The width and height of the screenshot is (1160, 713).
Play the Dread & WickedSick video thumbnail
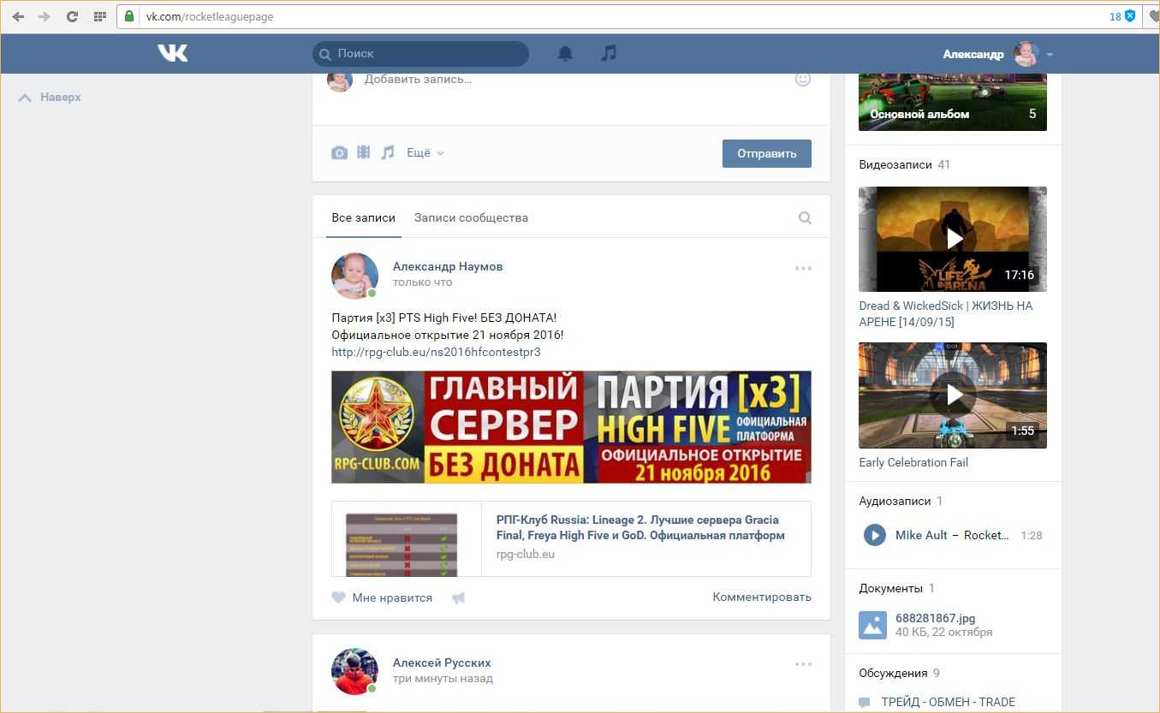pos(953,239)
